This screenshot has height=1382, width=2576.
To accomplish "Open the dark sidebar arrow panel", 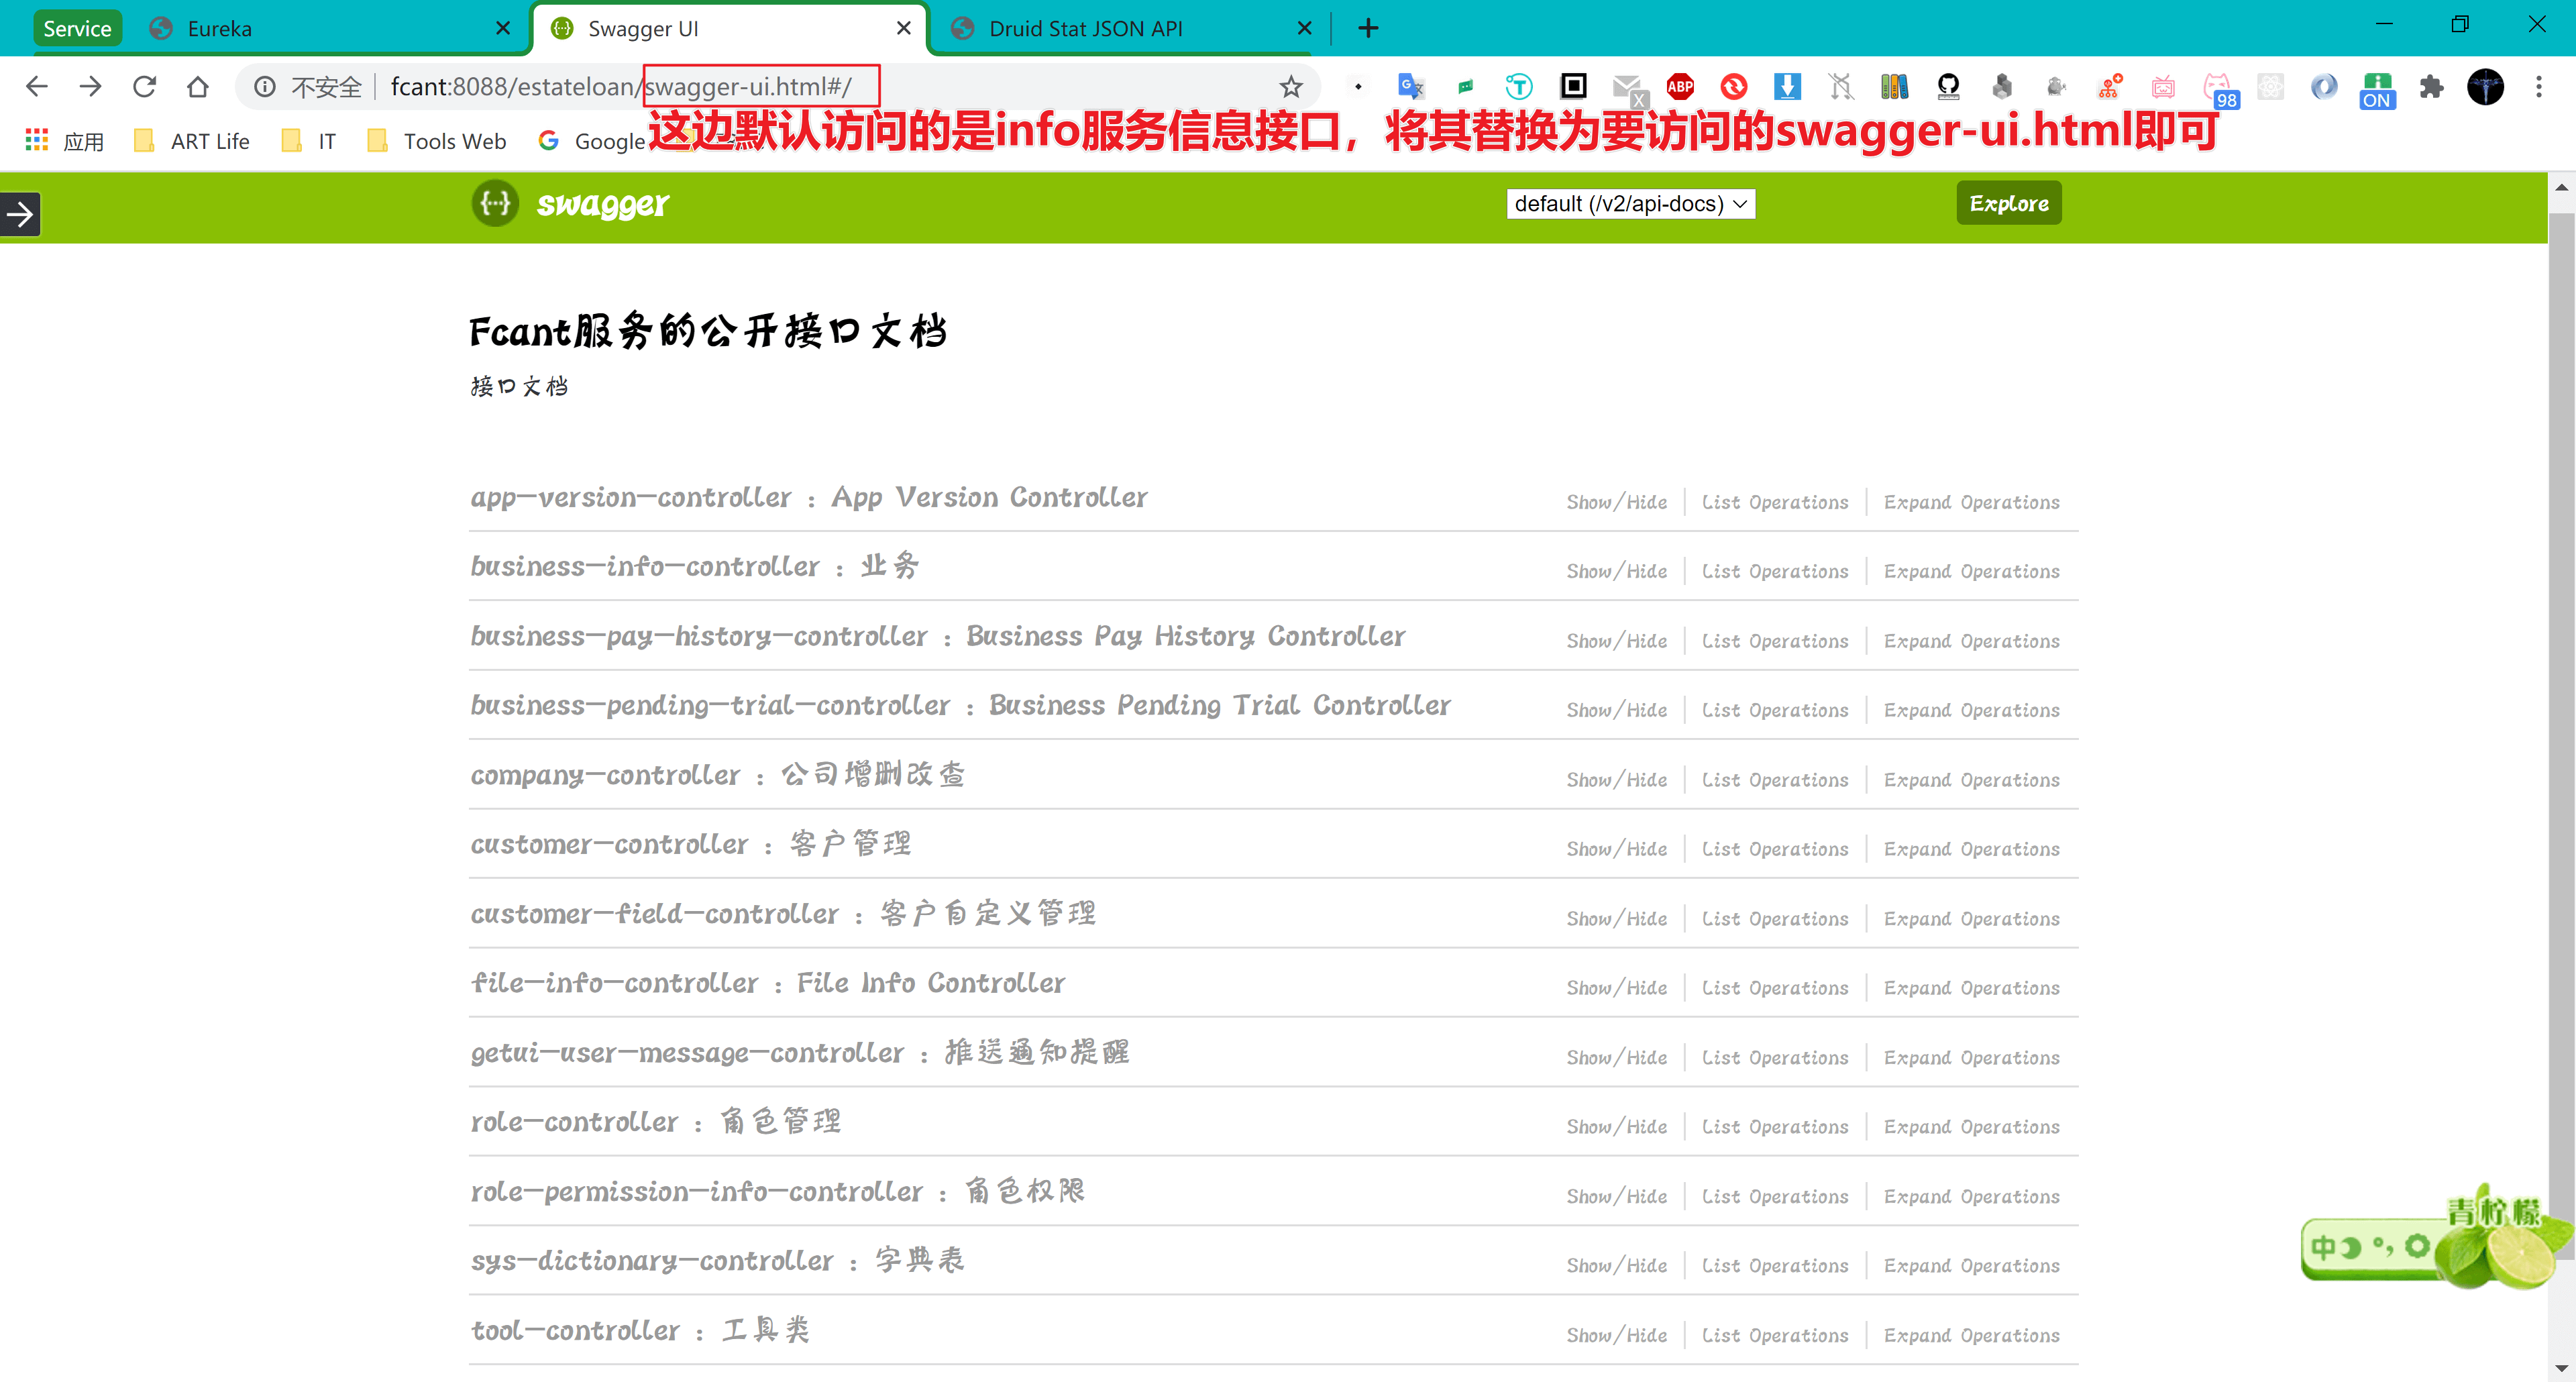I will tap(20, 214).
